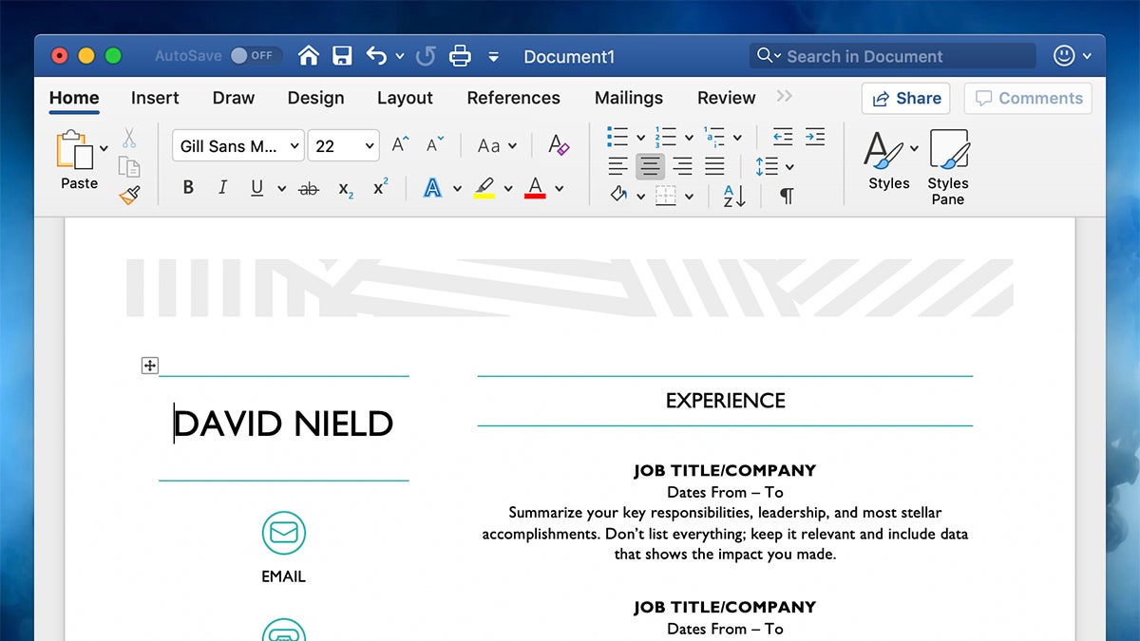Image resolution: width=1140 pixels, height=641 pixels.
Task: Increase indent of the paragraph
Action: [x=815, y=137]
